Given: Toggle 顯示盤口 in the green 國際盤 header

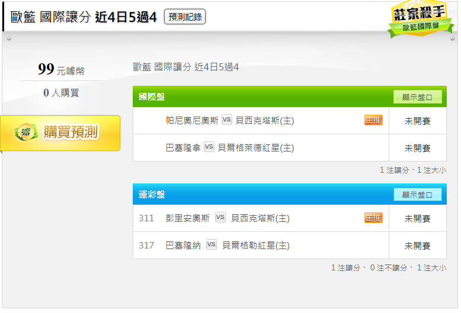Looking at the screenshot, I should (418, 97).
